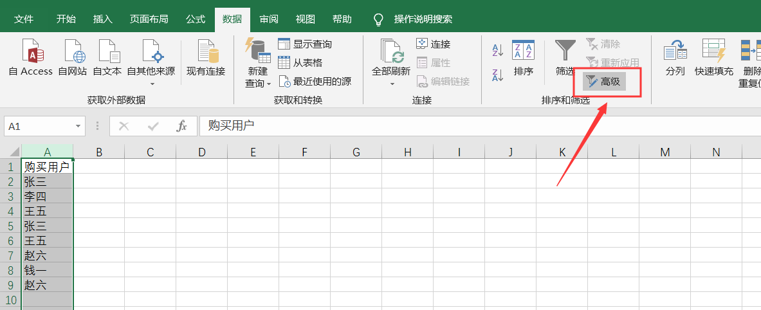
Task: Click the 自网站 web import icon
Action: pyautogui.click(x=72, y=51)
